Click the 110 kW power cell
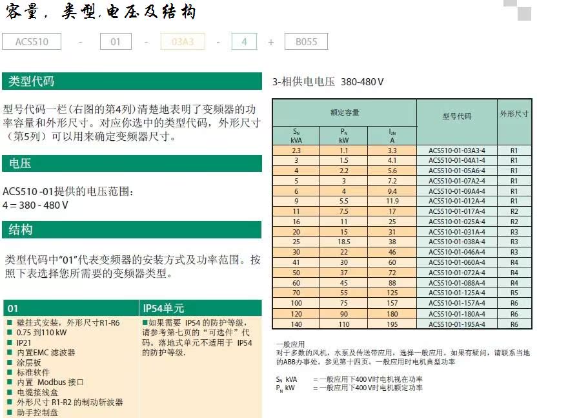This screenshot has height=418, width=568. pyautogui.click(x=344, y=324)
